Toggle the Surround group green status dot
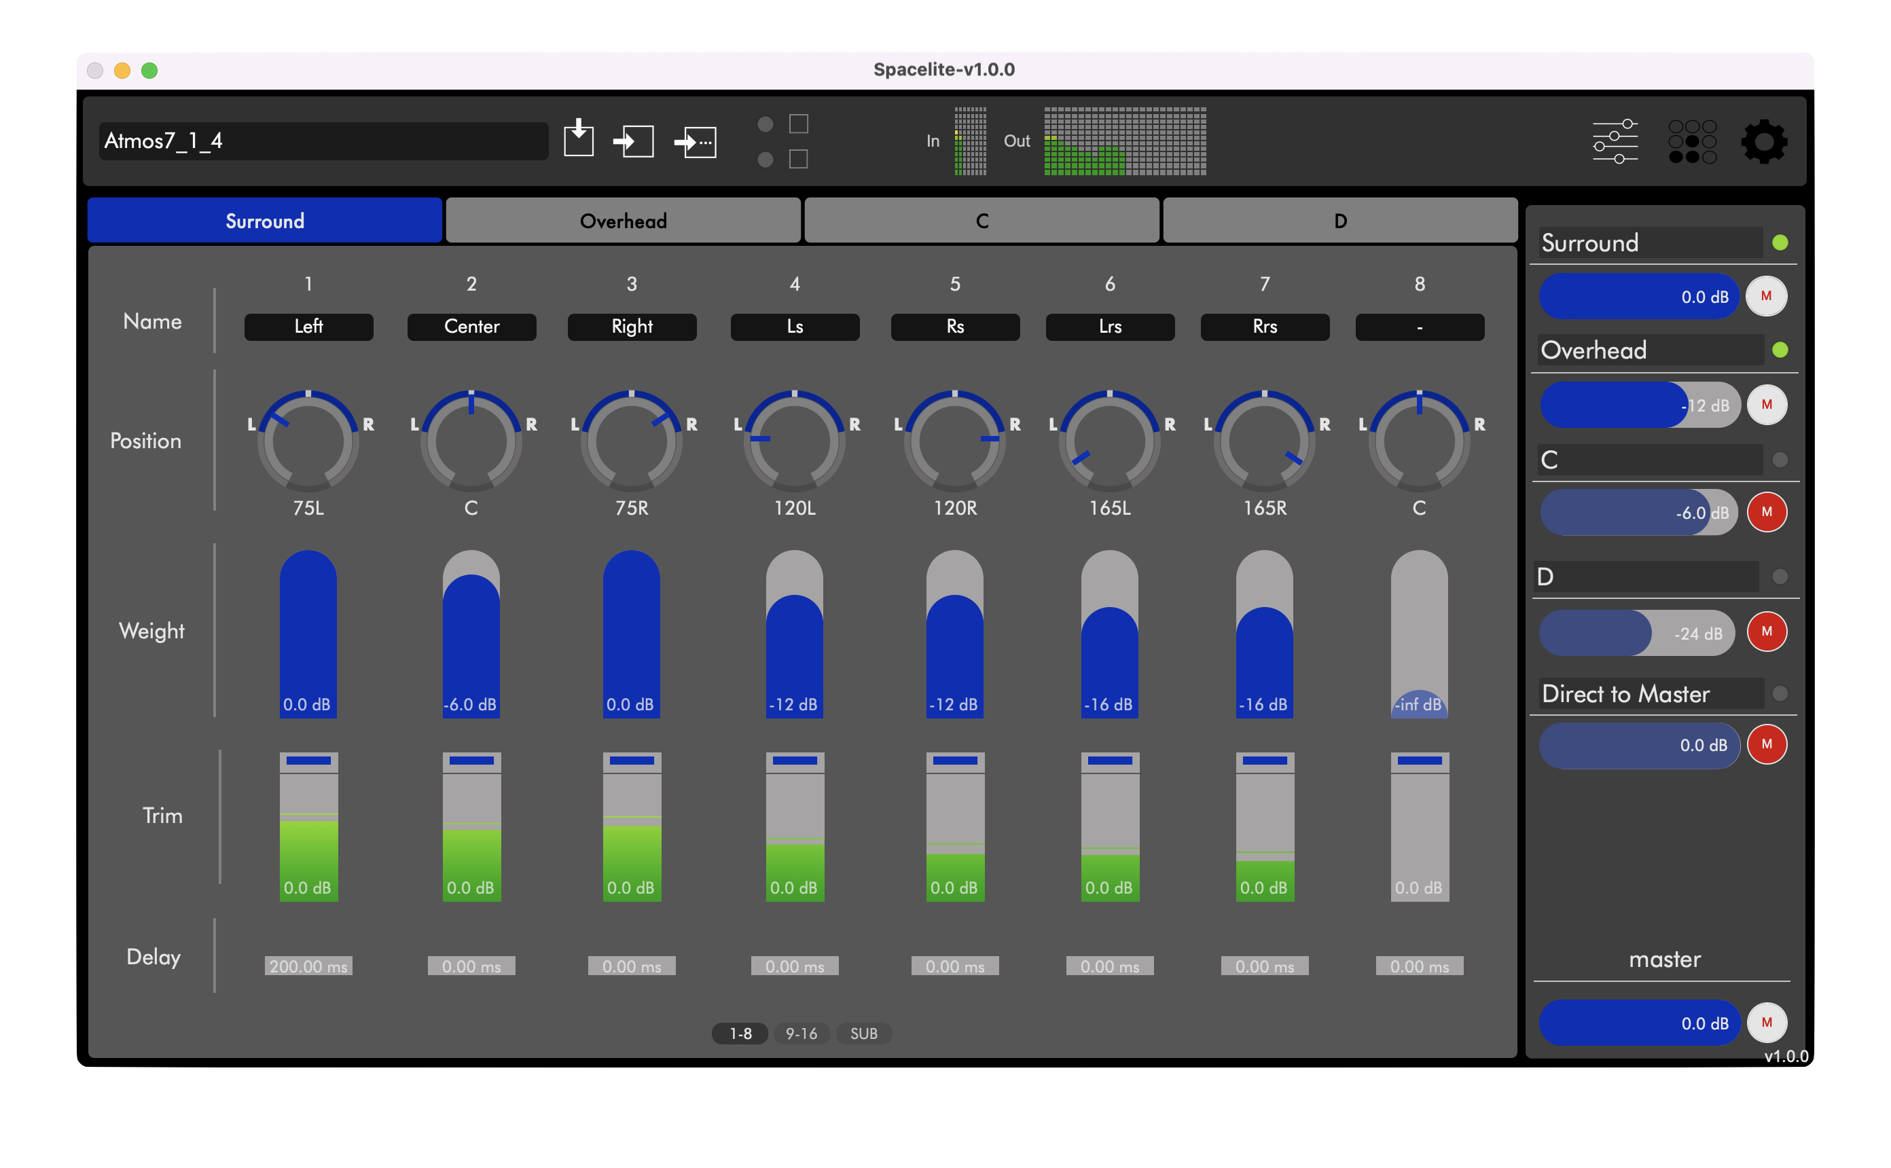 coord(1780,243)
